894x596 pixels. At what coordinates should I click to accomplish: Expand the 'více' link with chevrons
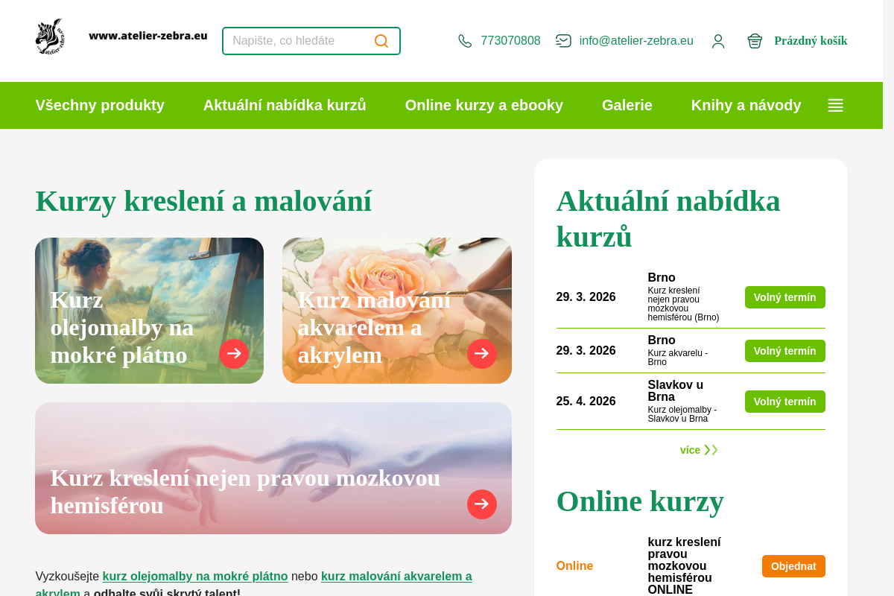pos(699,450)
